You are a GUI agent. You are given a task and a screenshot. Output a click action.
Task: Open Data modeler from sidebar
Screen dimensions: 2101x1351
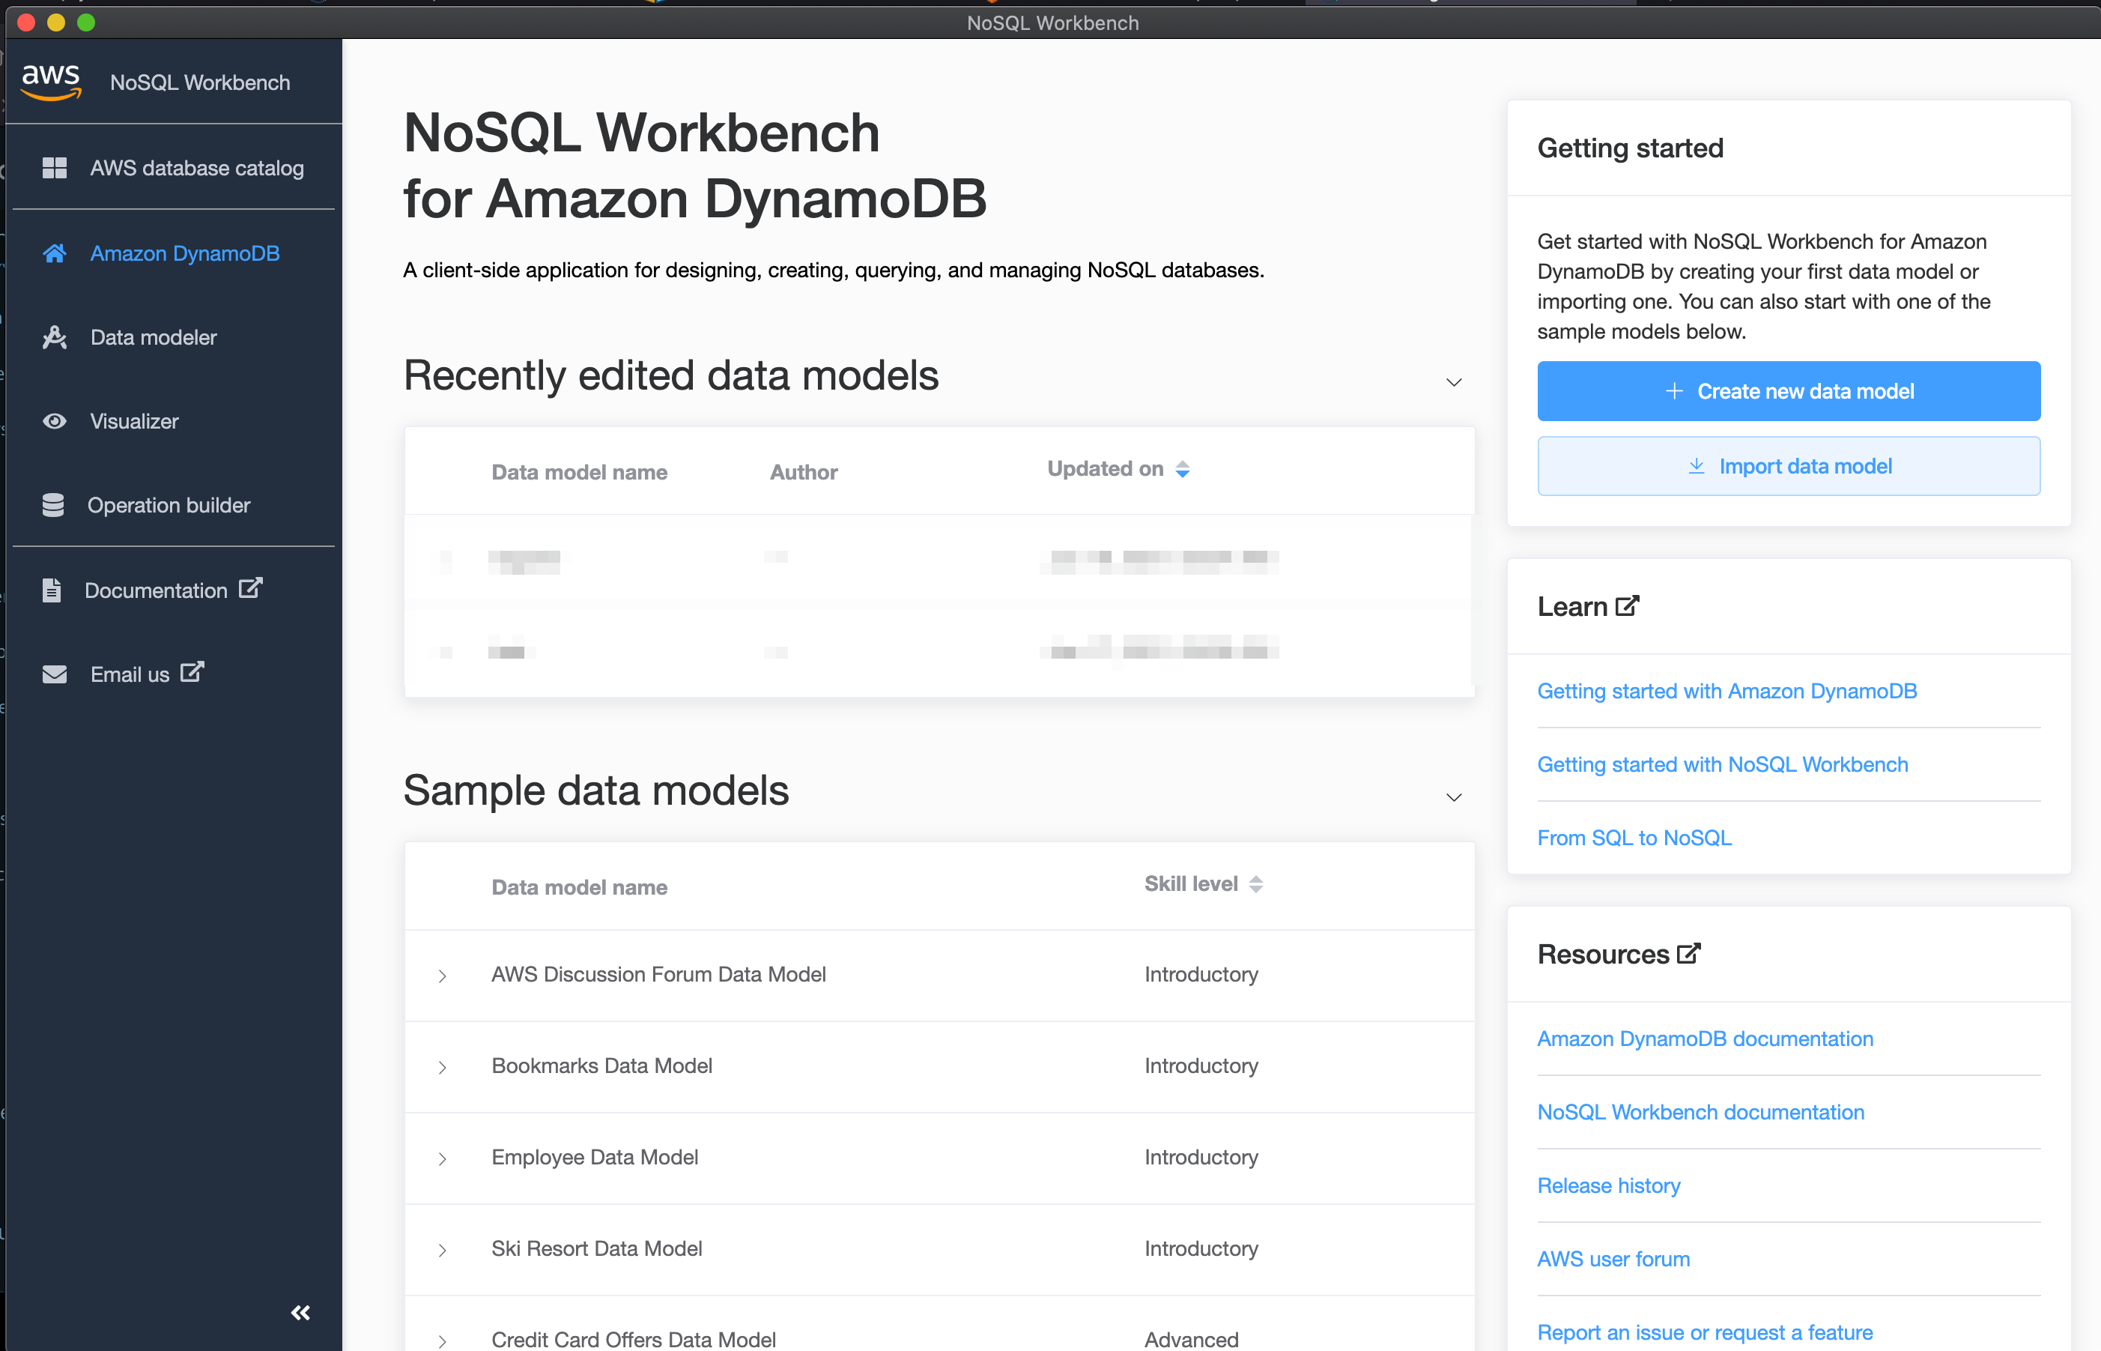coord(174,338)
